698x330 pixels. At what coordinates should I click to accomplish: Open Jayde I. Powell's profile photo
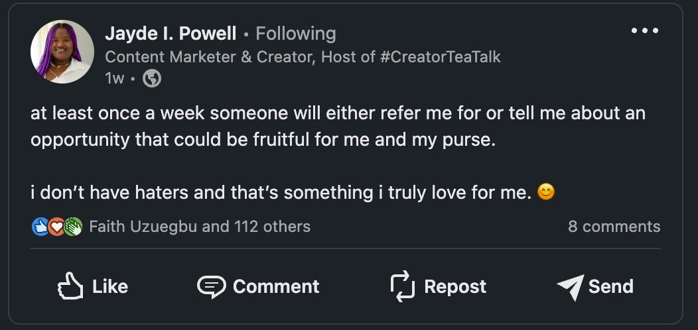point(62,52)
